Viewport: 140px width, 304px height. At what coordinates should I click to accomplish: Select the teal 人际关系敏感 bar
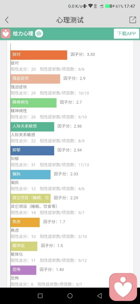[x=32, y=127]
